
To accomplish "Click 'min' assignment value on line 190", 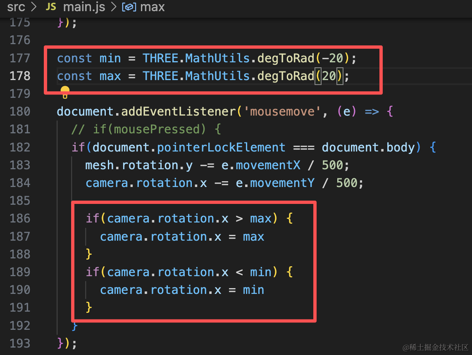I will coord(253,290).
